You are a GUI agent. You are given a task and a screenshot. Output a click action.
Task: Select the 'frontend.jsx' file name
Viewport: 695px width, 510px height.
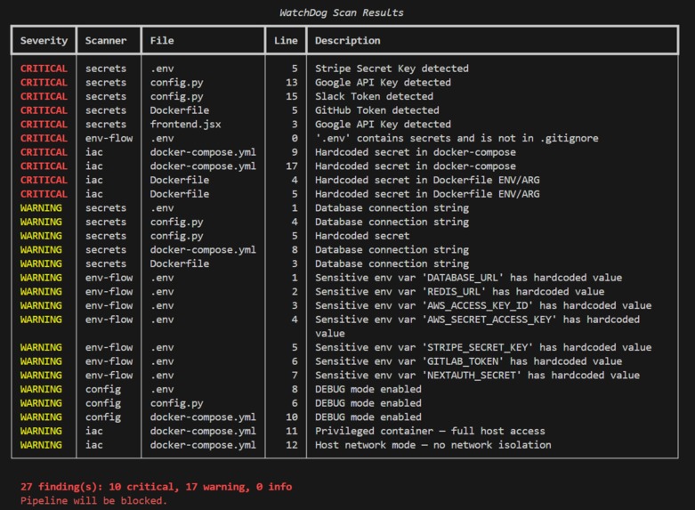[x=185, y=125]
